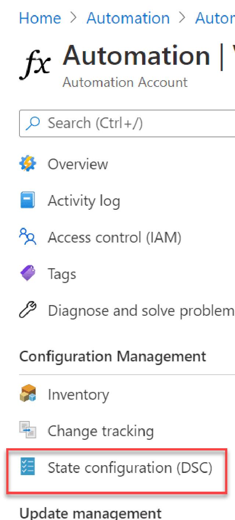Click the purple Tags icon
The height and width of the screenshot is (520, 235).
tap(27, 274)
